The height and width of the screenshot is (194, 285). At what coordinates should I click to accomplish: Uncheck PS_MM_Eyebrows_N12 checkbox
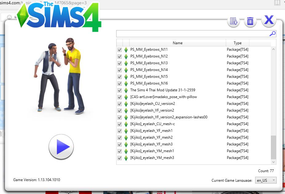[x=120, y=56]
